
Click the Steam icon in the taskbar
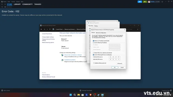(x=98, y=95)
